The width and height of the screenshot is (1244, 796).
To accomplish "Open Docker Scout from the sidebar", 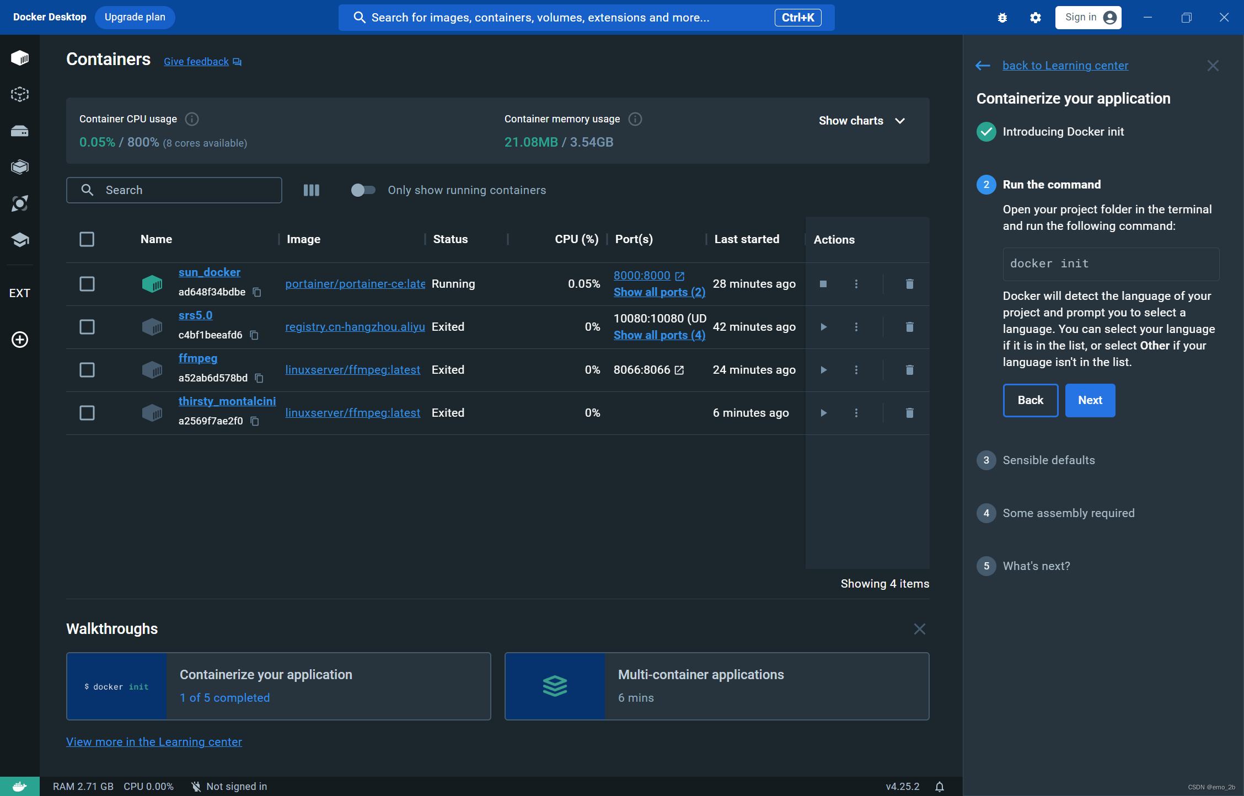I will [20, 203].
